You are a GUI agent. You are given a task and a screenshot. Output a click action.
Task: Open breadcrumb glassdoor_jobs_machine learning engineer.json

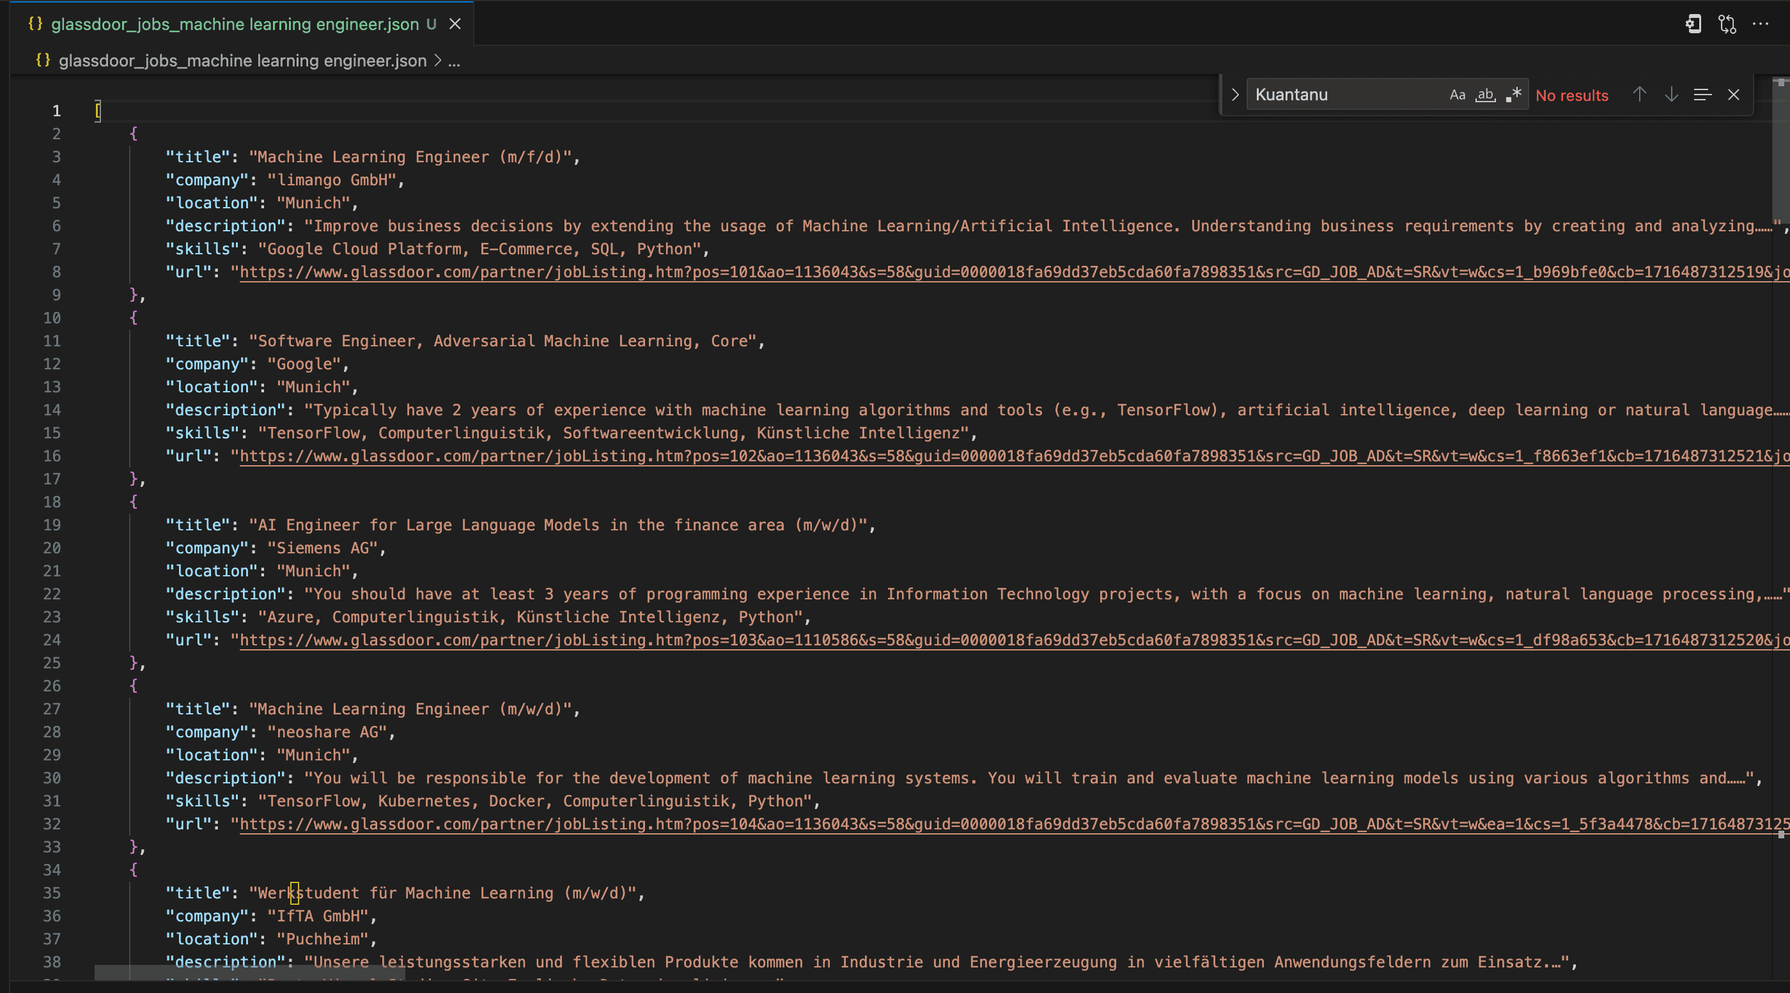point(242,61)
